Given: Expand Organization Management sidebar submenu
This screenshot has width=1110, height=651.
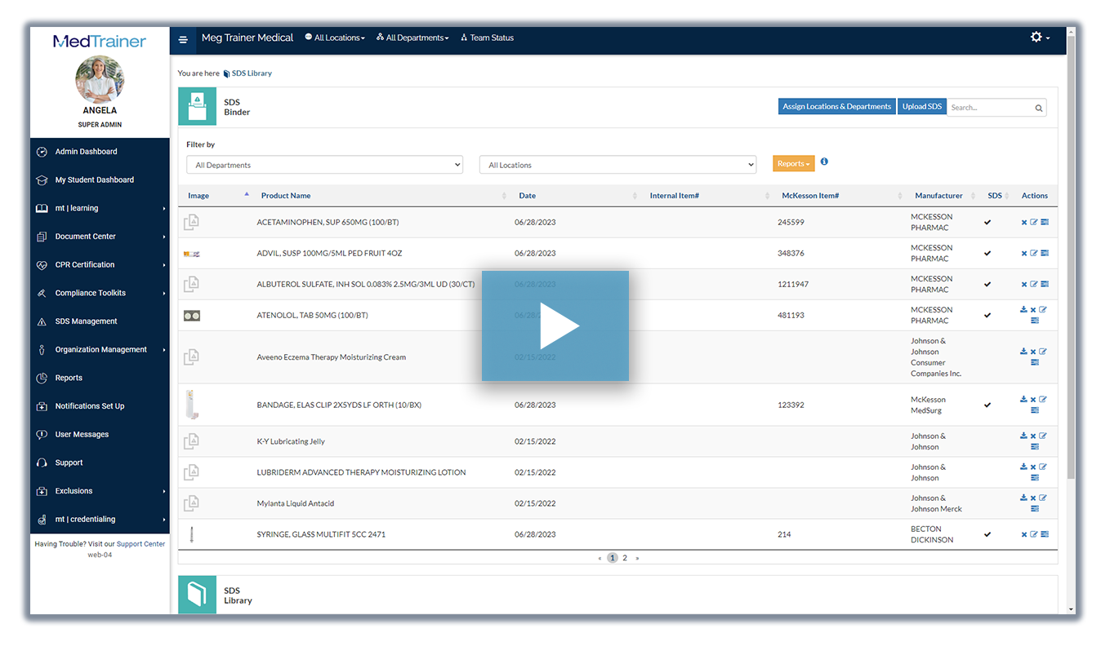Looking at the screenshot, I should (98, 350).
